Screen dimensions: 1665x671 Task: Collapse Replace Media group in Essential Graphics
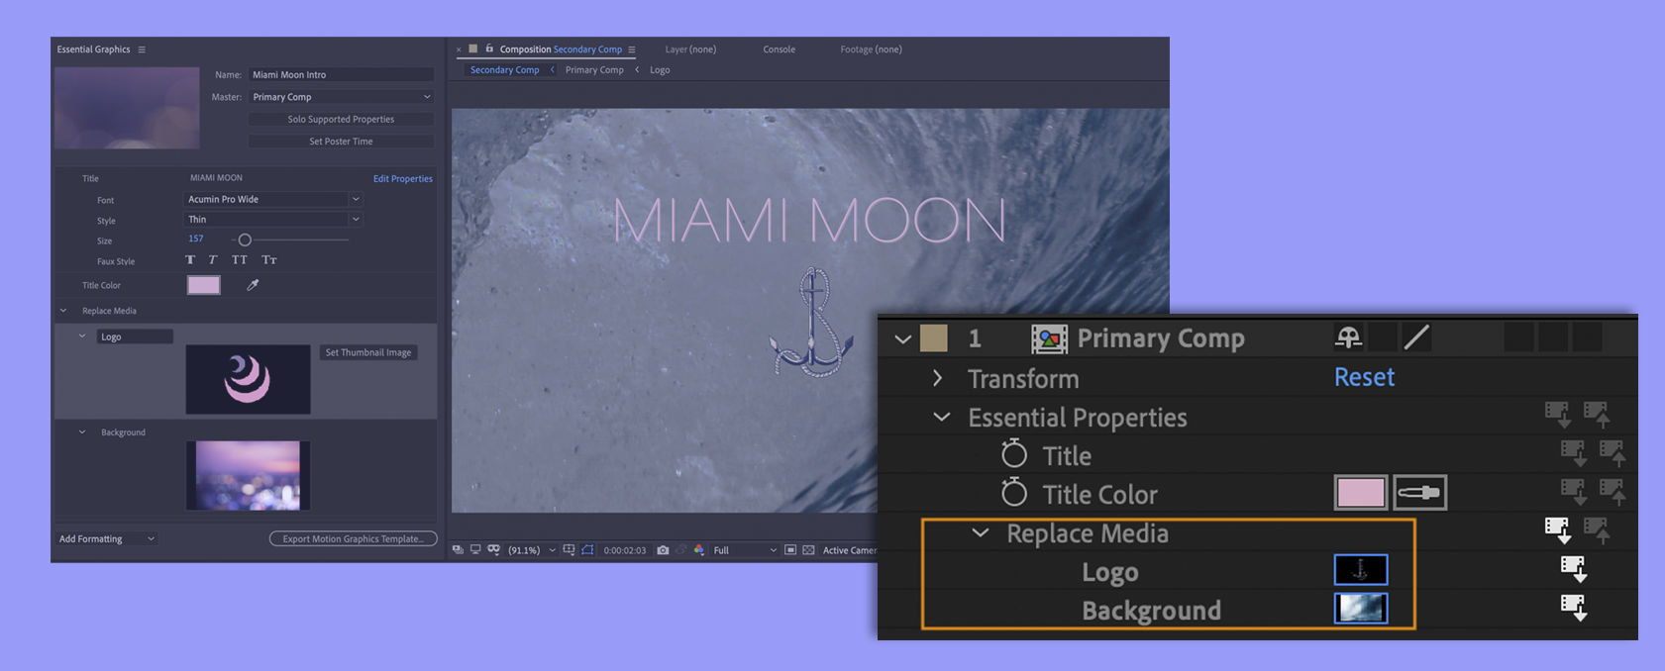pyautogui.click(x=63, y=311)
